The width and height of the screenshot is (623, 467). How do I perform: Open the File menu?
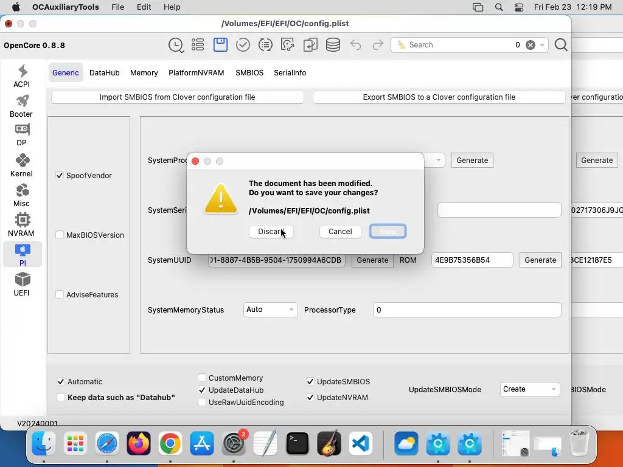[117, 7]
